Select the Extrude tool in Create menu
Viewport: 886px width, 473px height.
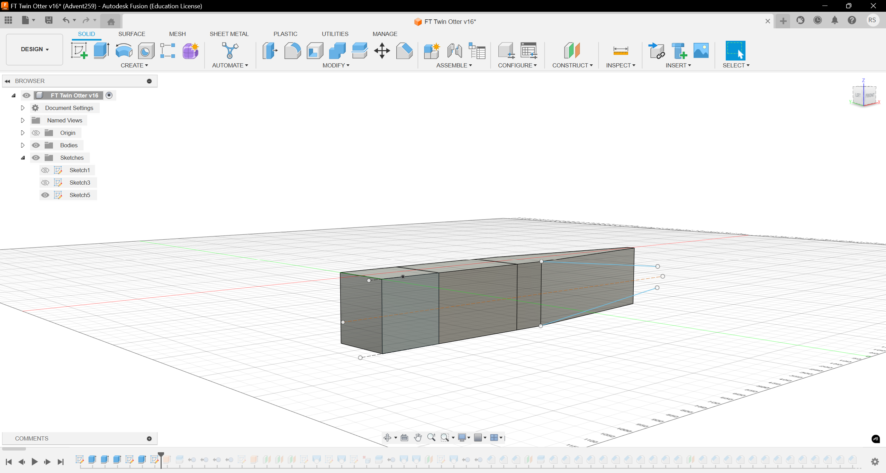click(x=101, y=50)
